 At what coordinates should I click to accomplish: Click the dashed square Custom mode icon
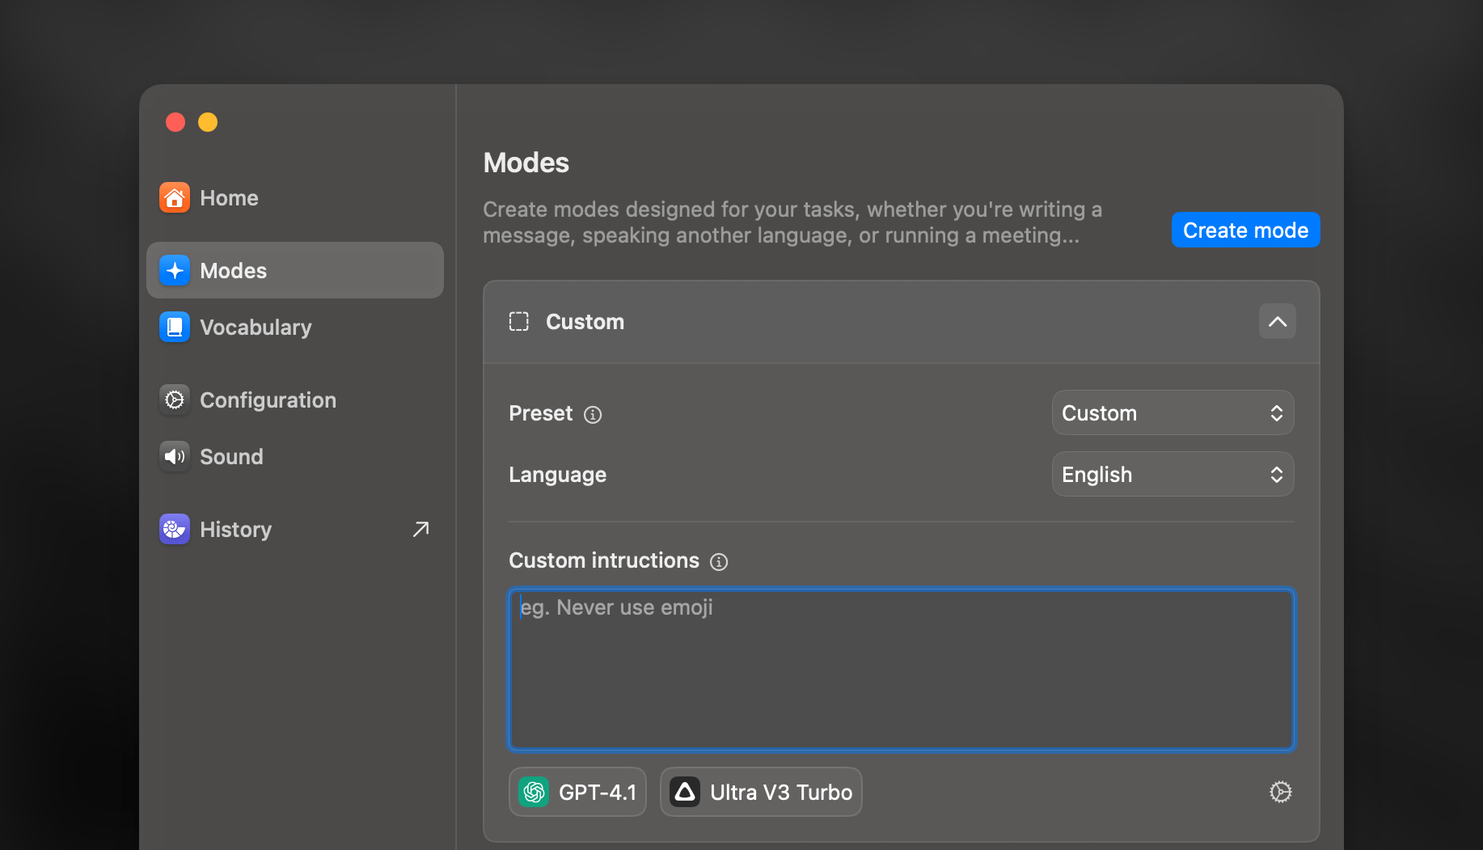pos(519,322)
